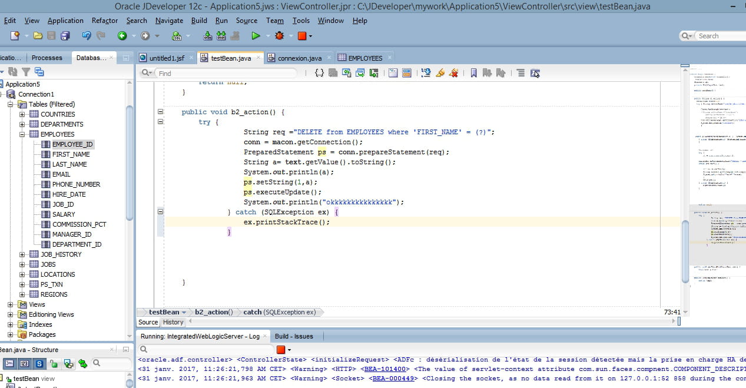This screenshot has width=746, height=388.
Task: Expand the Views node in the tree
Action: [11, 304]
